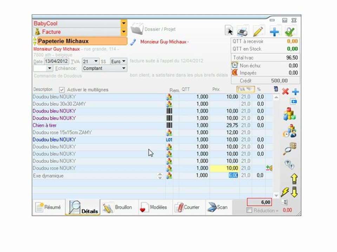Select the Chien à tirer line

(99, 125)
